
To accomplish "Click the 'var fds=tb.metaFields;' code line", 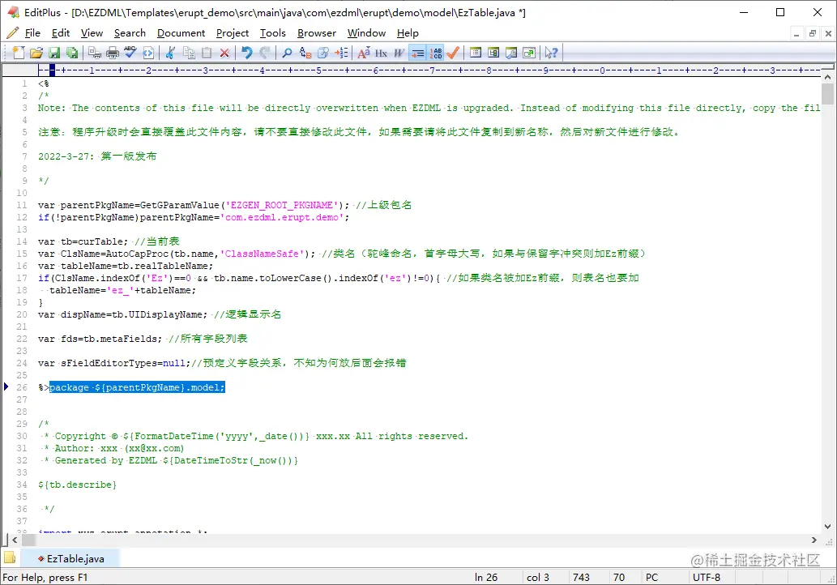I will 100,339.
